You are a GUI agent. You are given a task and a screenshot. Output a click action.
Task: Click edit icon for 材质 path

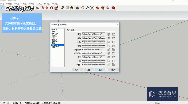click(x=109, y=42)
